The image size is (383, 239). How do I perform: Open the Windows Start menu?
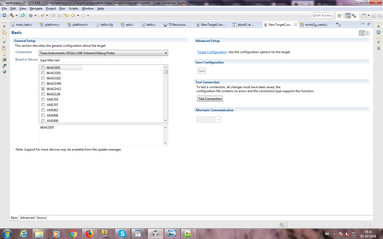click(7, 234)
